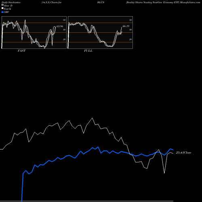Click the end of the blue OBV line
This screenshot has width=202, height=202.
pos(173,150)
